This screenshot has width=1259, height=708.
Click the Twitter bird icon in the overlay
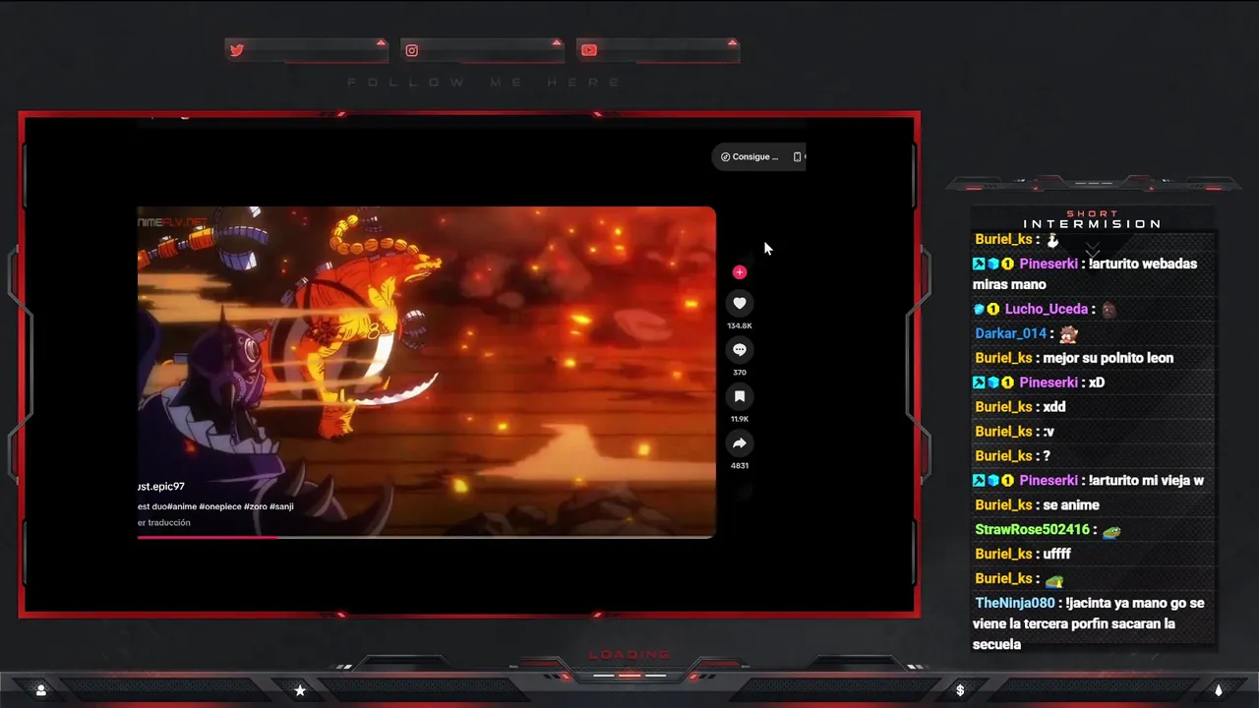237,50
